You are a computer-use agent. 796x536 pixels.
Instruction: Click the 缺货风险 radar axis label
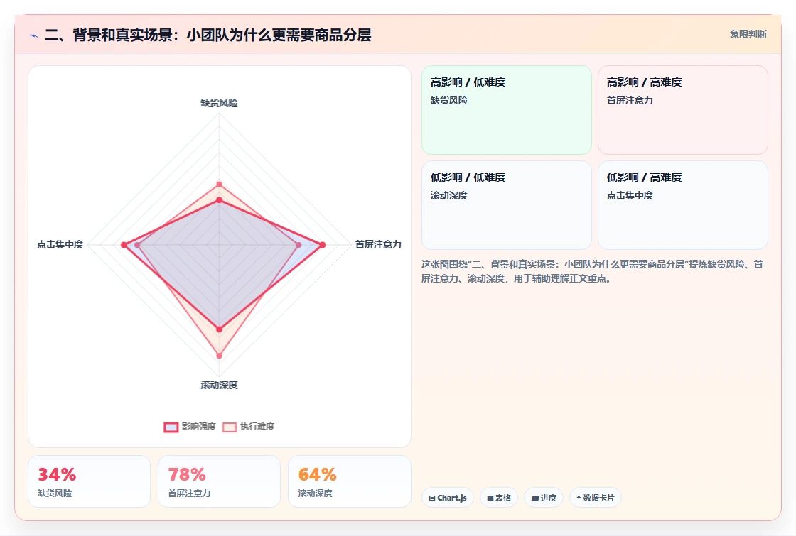[x=220, y=103]
